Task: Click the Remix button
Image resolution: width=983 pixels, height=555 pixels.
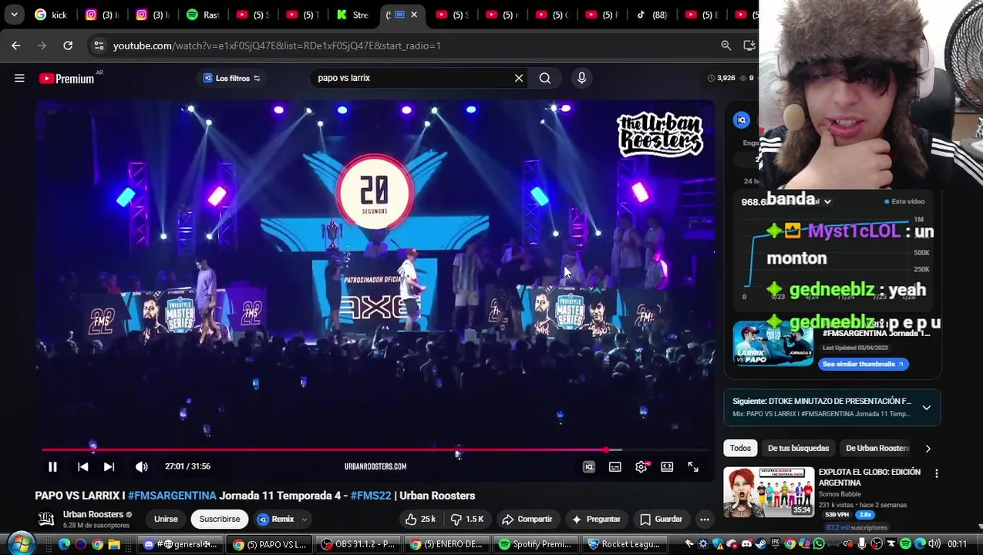Action: [x=277, y=519]
